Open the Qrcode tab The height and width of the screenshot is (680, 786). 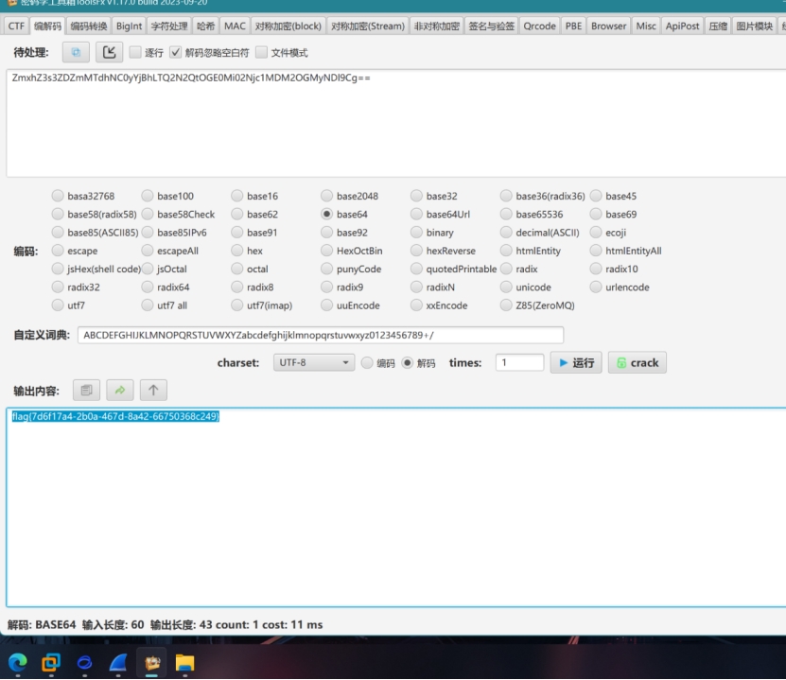tap(539, 26)
